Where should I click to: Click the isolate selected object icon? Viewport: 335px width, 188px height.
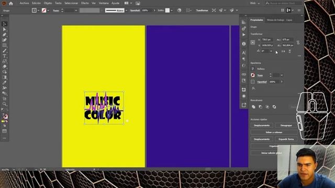tap(214, 10)
